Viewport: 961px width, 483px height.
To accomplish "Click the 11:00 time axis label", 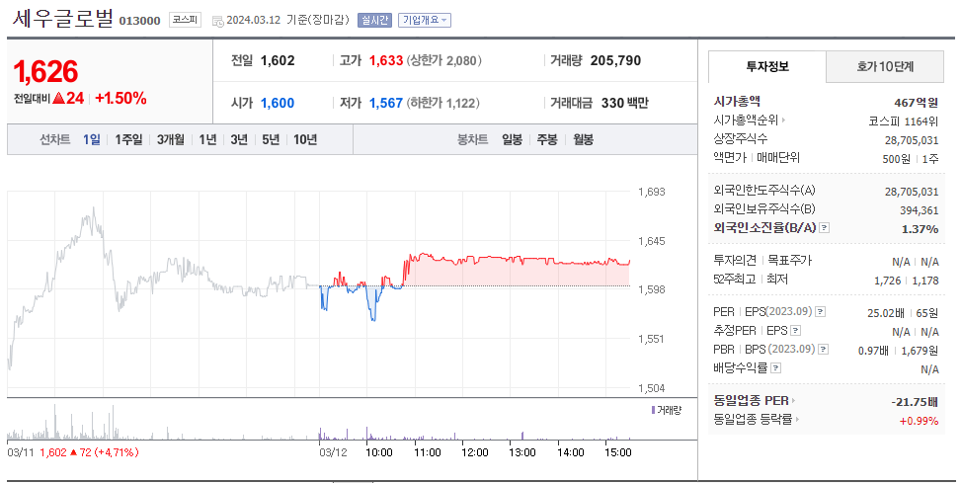I will click(427, 452).
